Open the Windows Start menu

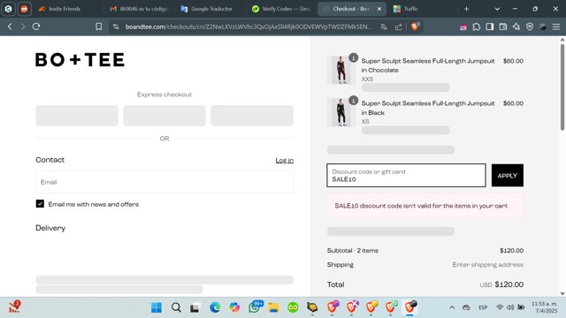[x=157, y=307]
